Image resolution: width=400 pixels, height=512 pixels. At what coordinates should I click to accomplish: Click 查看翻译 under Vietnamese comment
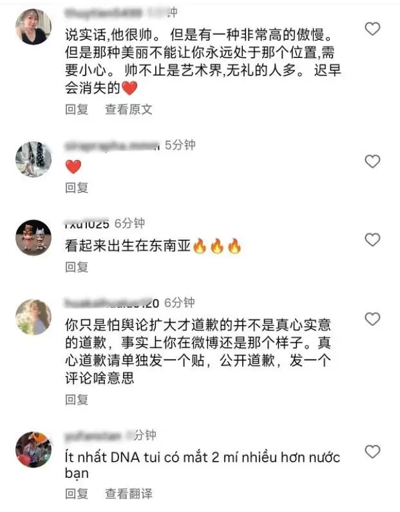click(x=129, y=494)
